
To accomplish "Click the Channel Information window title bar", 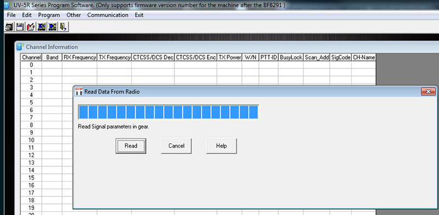I will click(227, 47).
